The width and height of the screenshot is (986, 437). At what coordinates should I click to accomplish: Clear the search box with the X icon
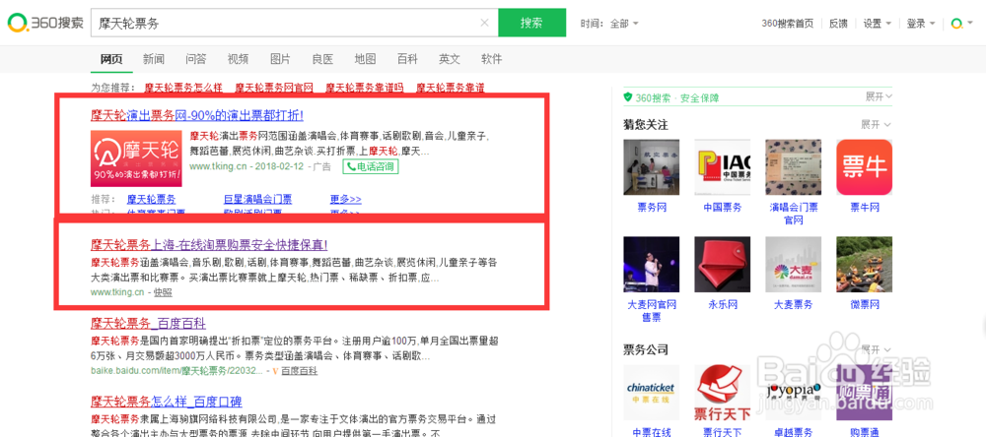coord(484,24)
